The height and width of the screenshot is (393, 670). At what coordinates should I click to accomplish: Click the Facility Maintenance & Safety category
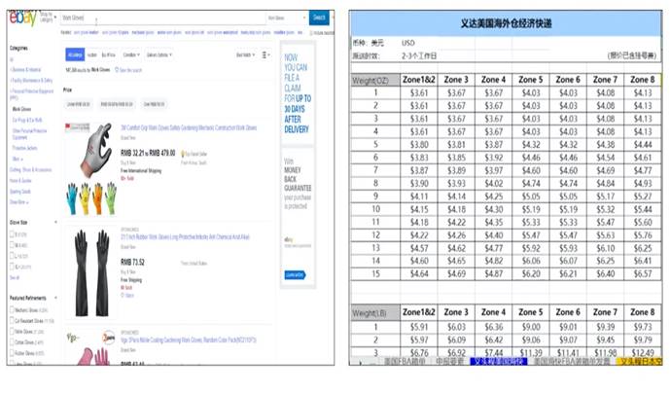[32, 80]
